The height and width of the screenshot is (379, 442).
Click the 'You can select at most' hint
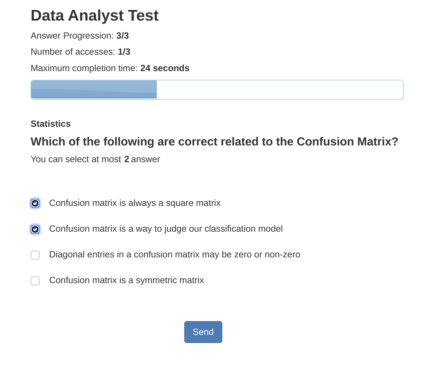pos(76,159)
